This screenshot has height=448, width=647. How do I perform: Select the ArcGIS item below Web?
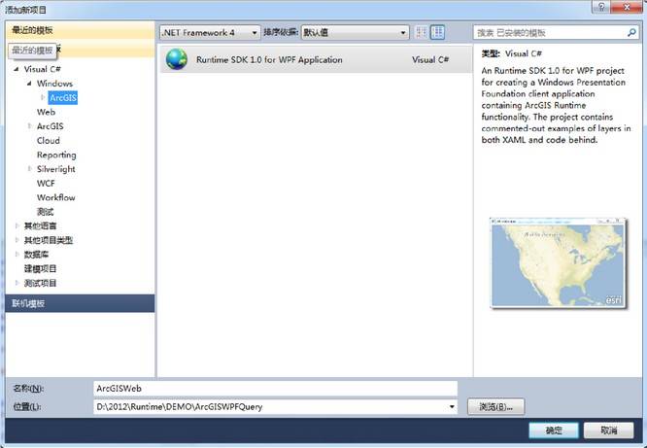click(x=50, y=126)
